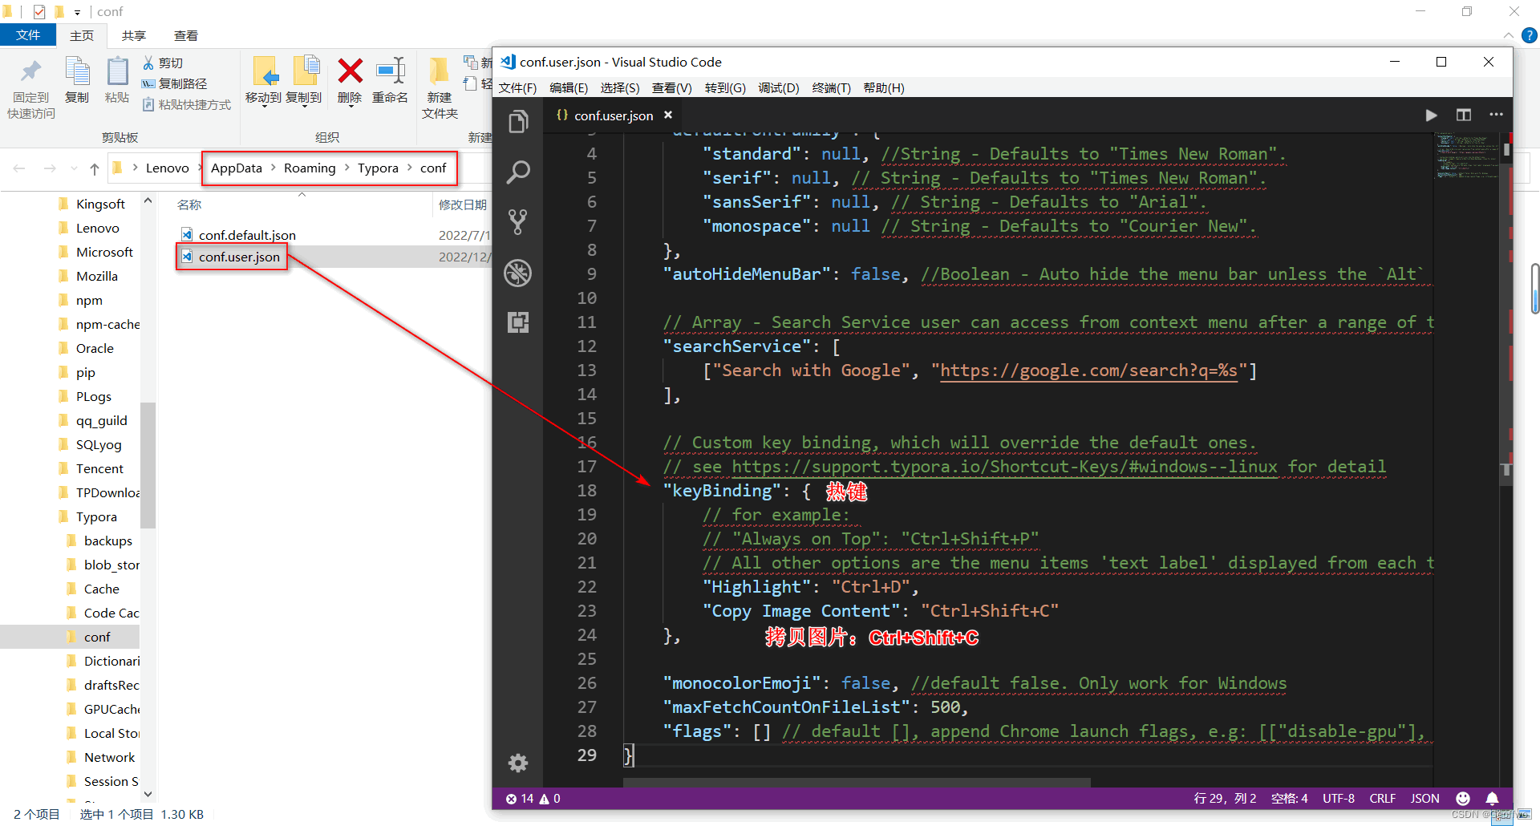This screenshot has width=1540, height=826.
Task: Open Extensions view in VS Code activity bar
Action: coord(518,322)
